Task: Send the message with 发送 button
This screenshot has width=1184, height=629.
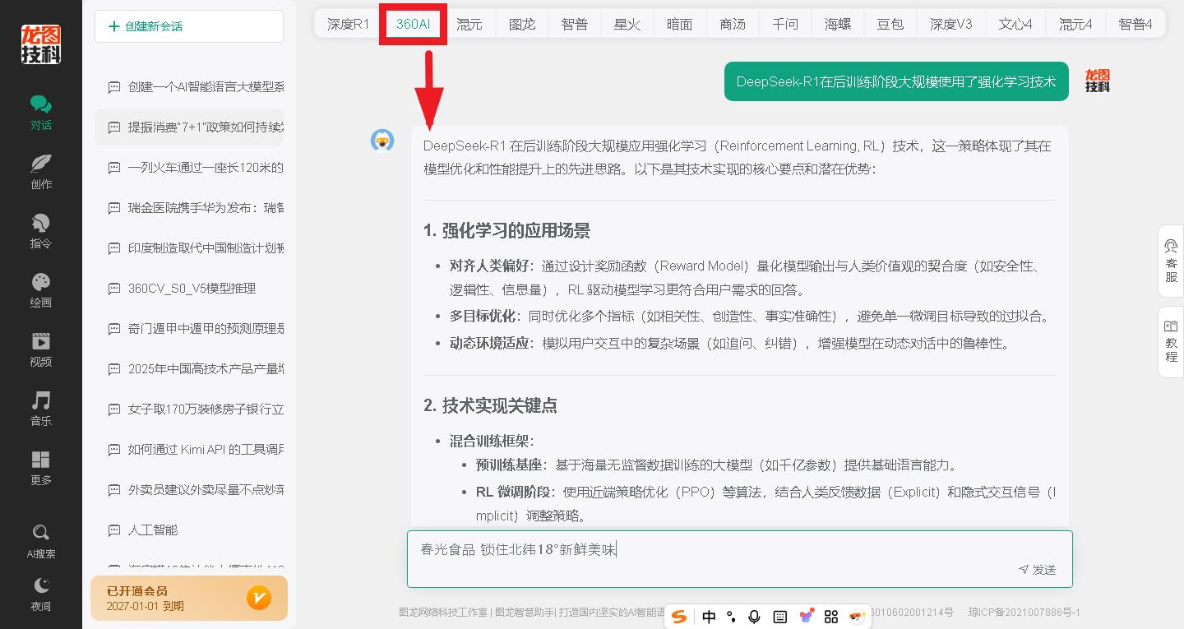Action: pyautogui.click(x=1038, y=570)
